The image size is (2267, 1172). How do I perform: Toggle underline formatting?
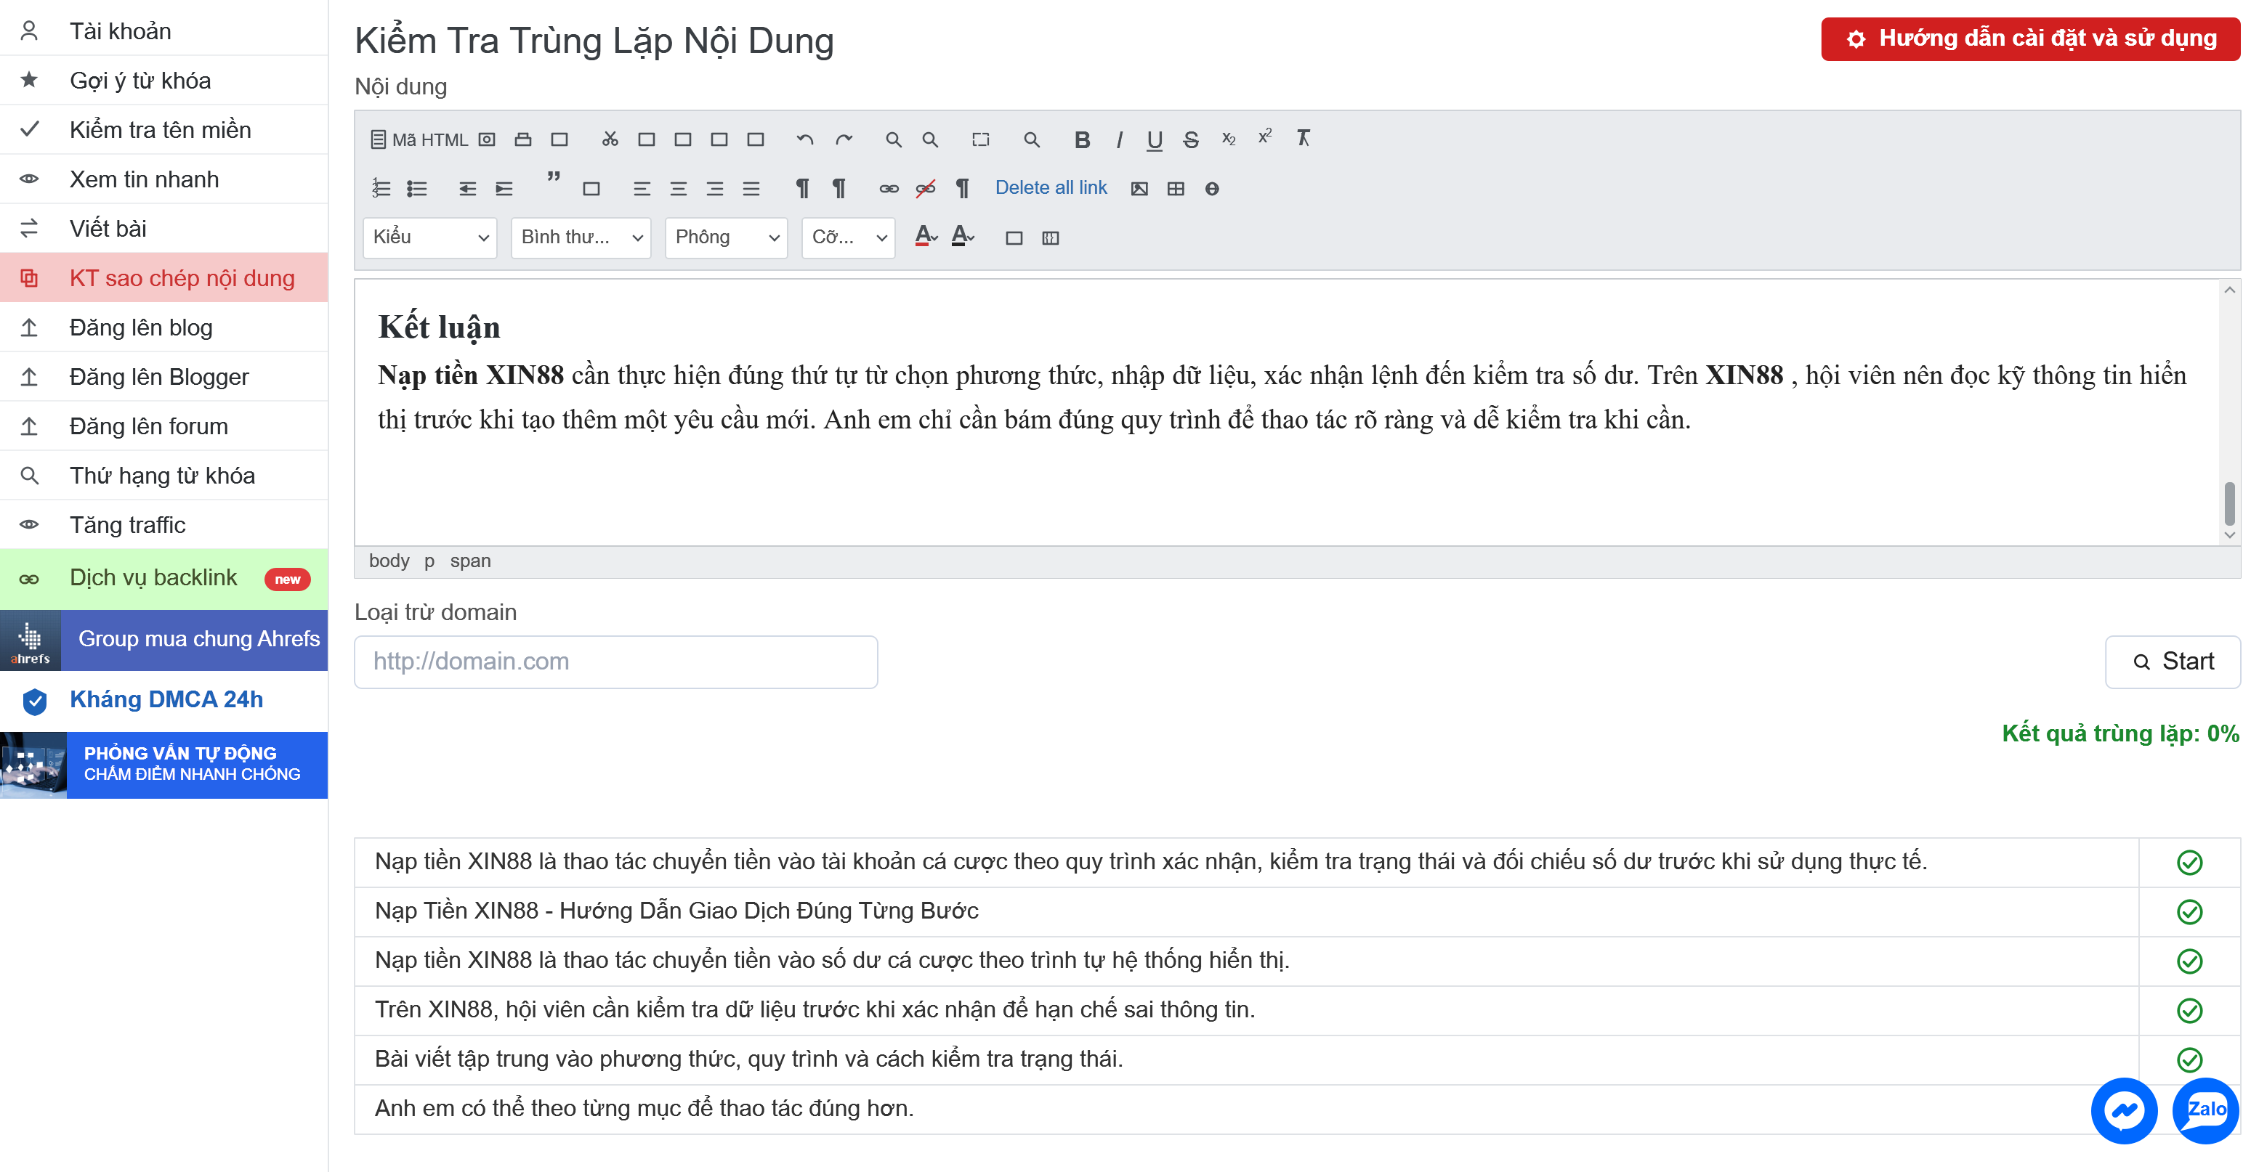point(1155,140)
